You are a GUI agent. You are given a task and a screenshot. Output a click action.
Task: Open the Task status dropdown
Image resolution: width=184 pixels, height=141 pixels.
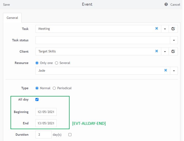click(x=174, y=40)
